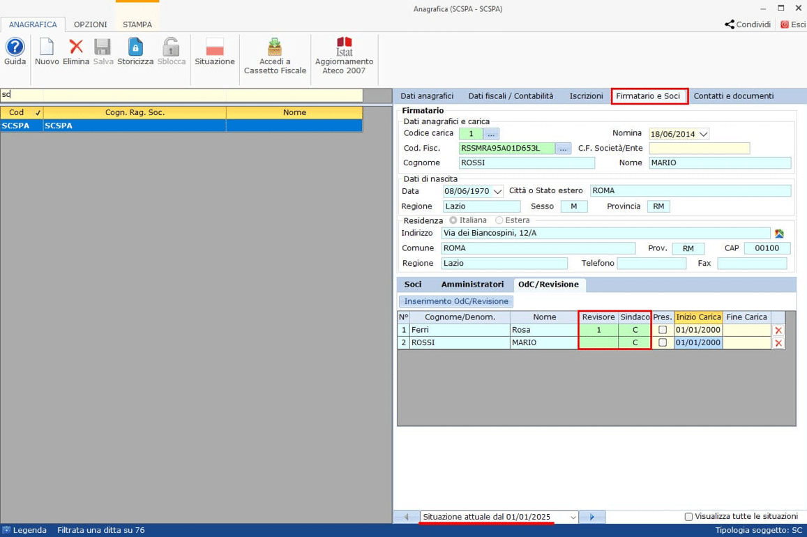Open the Guida help icon
Viewport: 807px width, 537px height.
tap(15, 47)
